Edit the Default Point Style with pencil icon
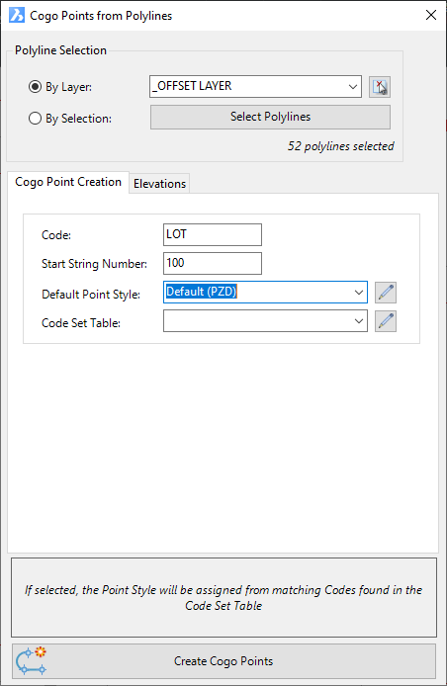 (x=386, y=293)
